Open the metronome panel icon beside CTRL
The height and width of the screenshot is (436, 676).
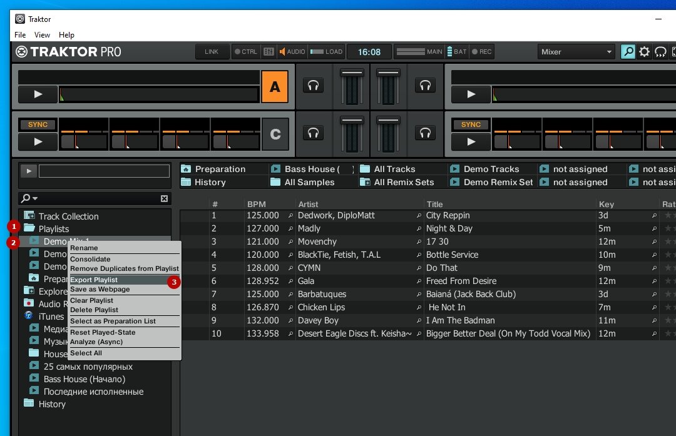click(268, 52)
